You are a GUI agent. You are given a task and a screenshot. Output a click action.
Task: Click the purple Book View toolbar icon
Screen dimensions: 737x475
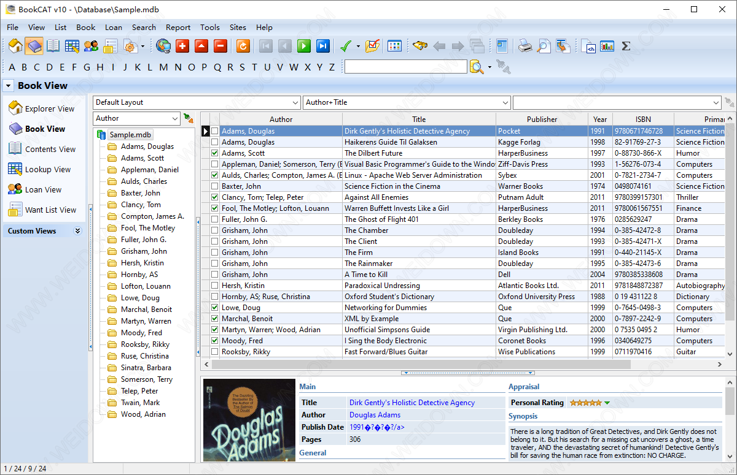click(34, 46)
